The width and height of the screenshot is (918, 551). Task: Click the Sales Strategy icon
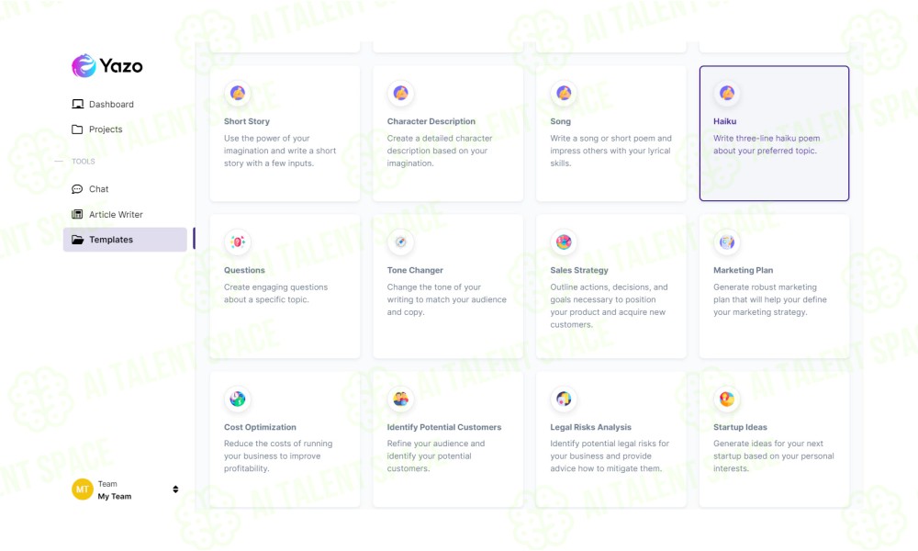coord(564,242)
